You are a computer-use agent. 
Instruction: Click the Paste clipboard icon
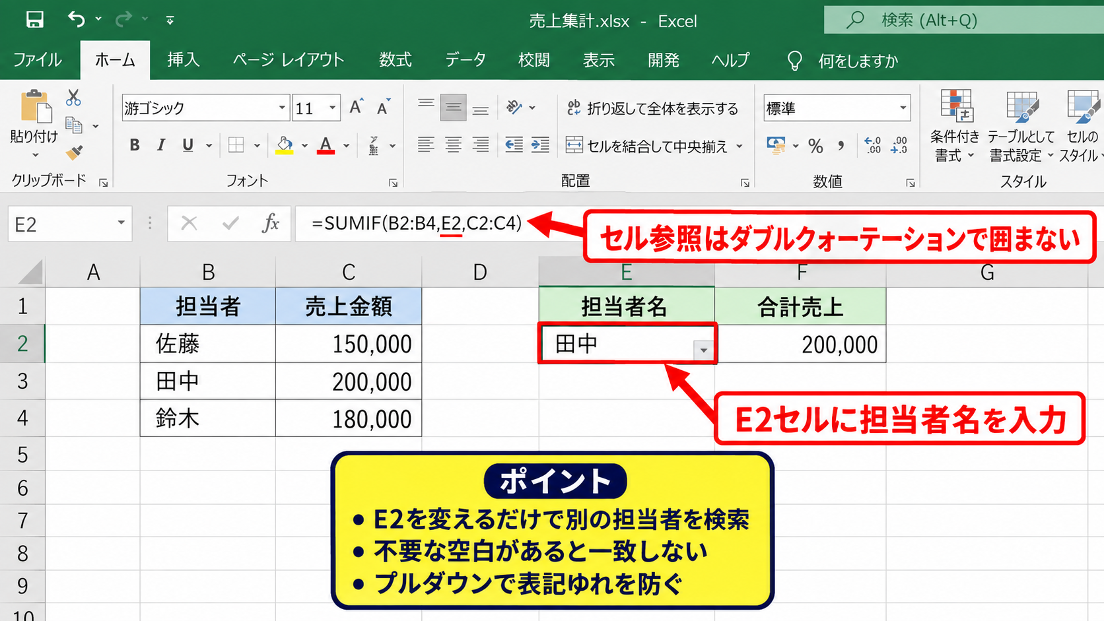click(x=36, y=107)
